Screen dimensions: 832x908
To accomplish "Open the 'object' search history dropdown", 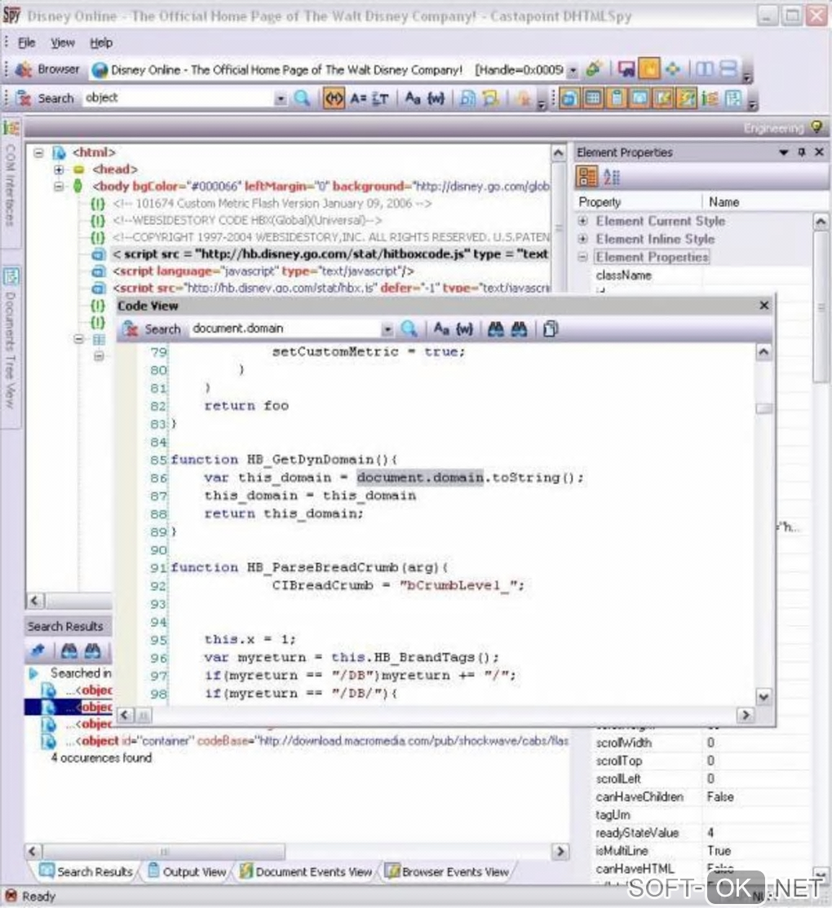I will click(x=281, y=99).
